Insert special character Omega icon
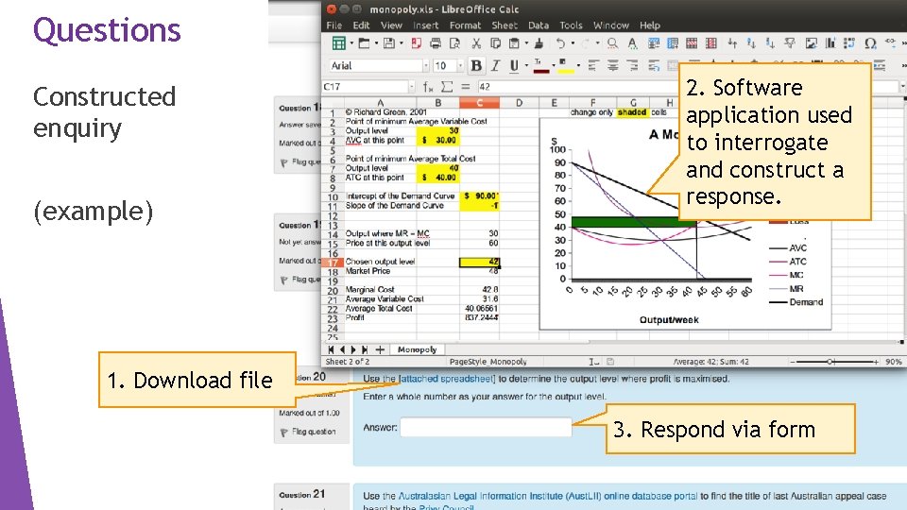907x510 pixels. point(870,43)
